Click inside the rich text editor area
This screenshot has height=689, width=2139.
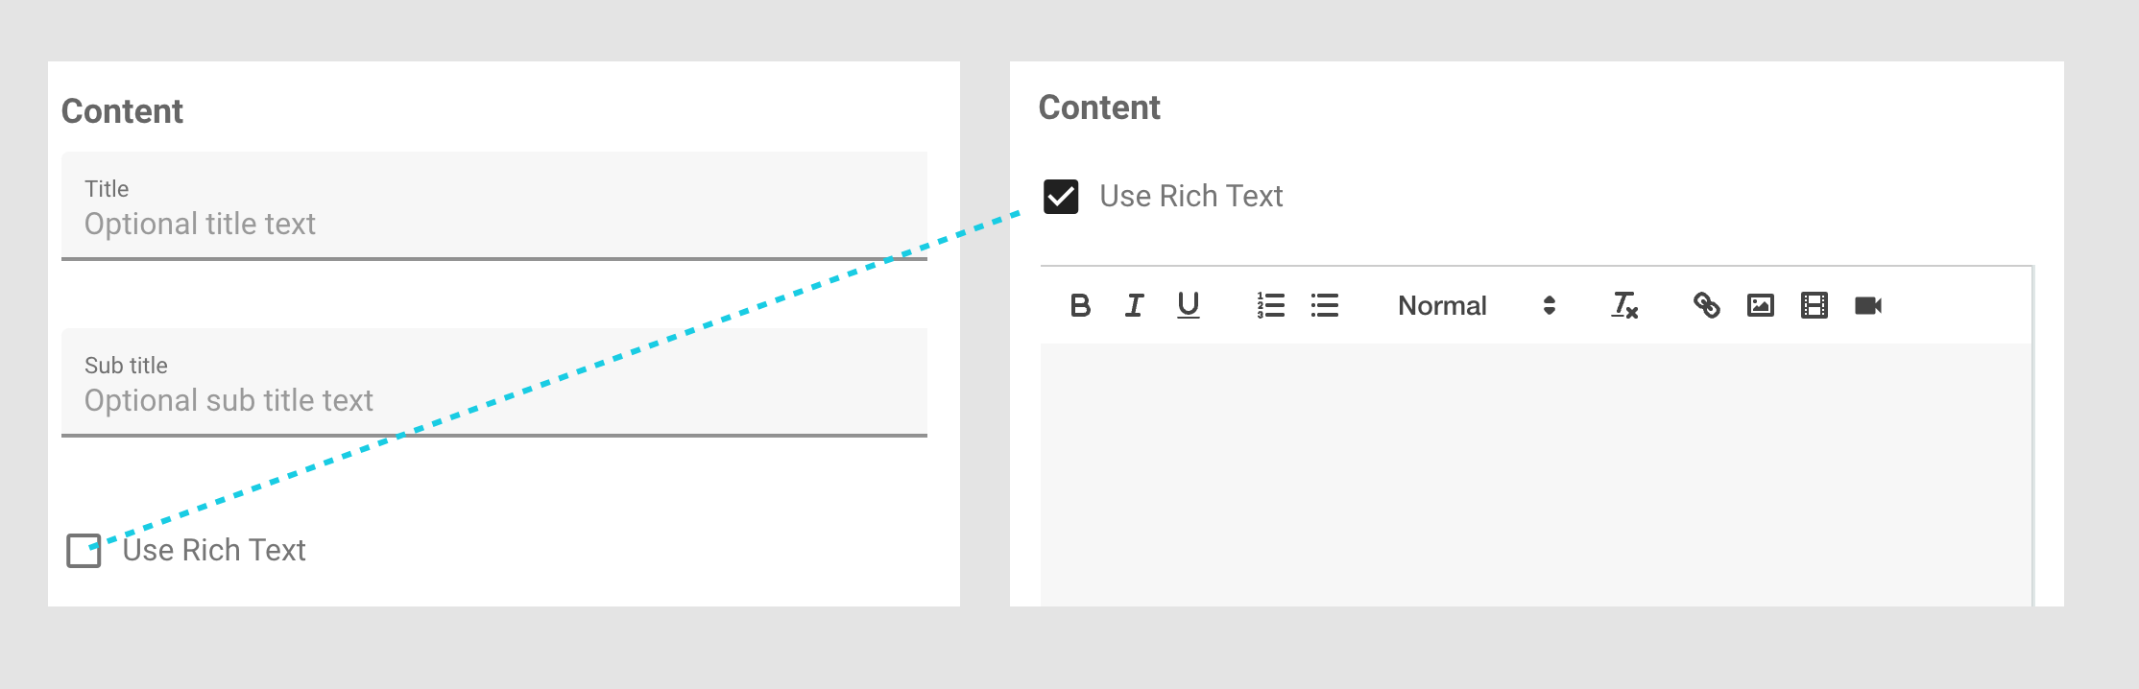1536,470
